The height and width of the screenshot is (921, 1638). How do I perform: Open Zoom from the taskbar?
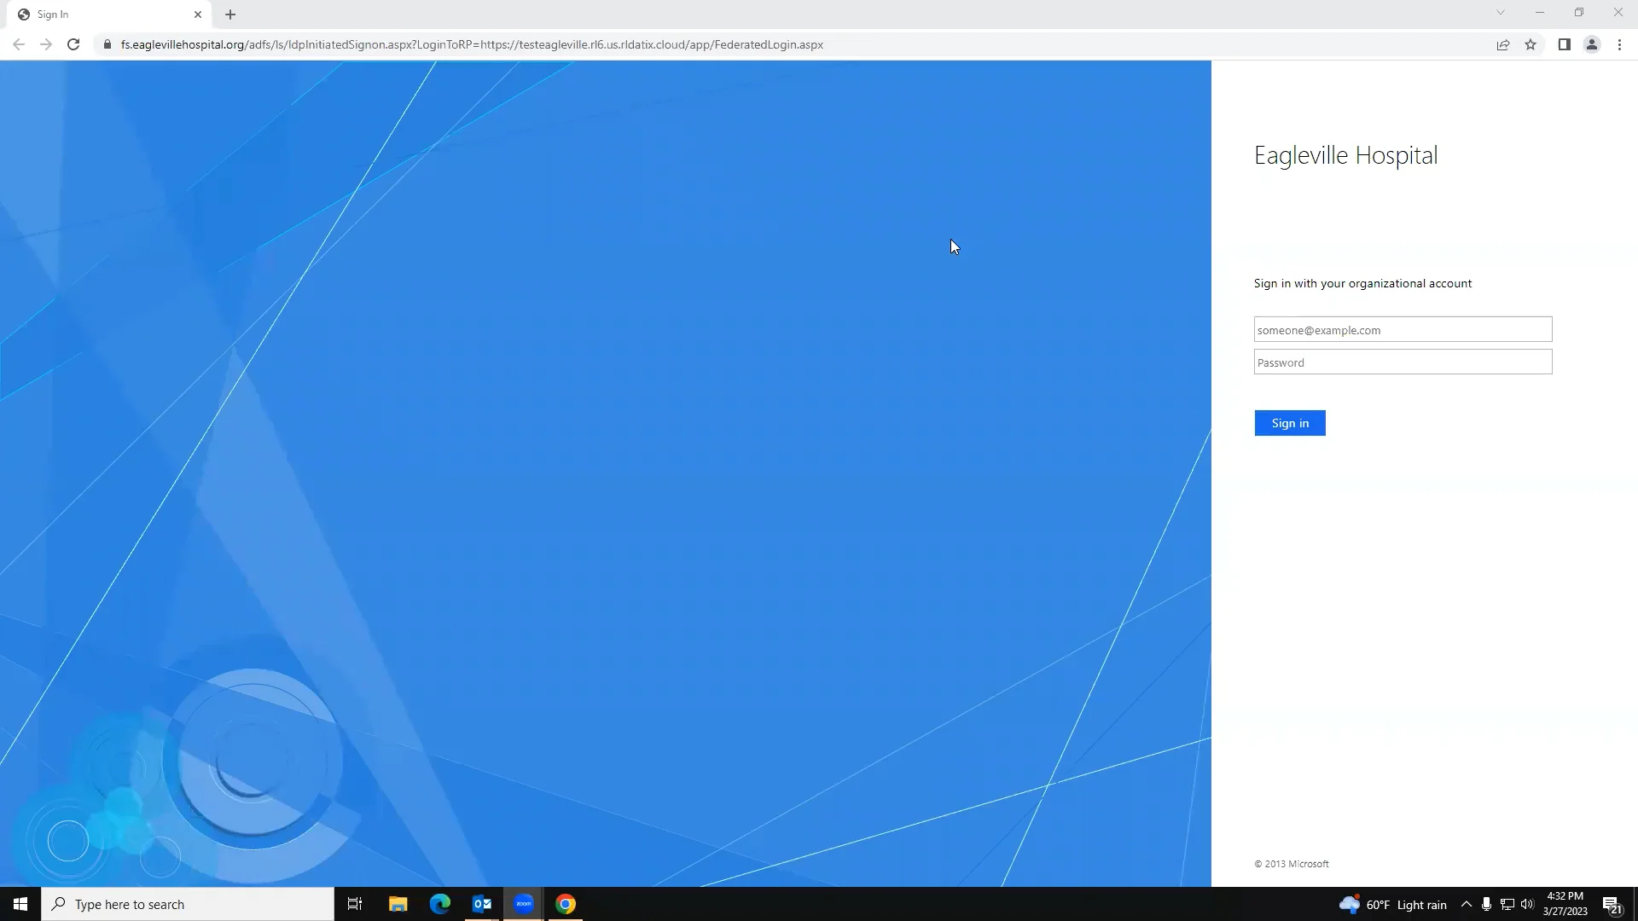click(524, 904)
